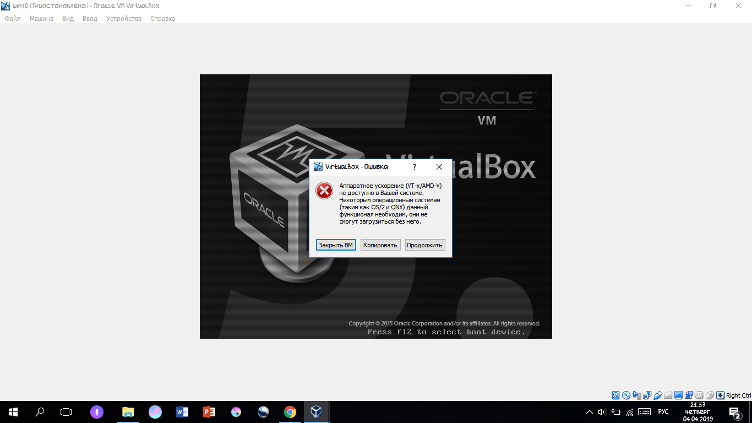Screen dimensions: 752x423
Task: Click the purple microphone taskbar icon
Action: point(97,412)
